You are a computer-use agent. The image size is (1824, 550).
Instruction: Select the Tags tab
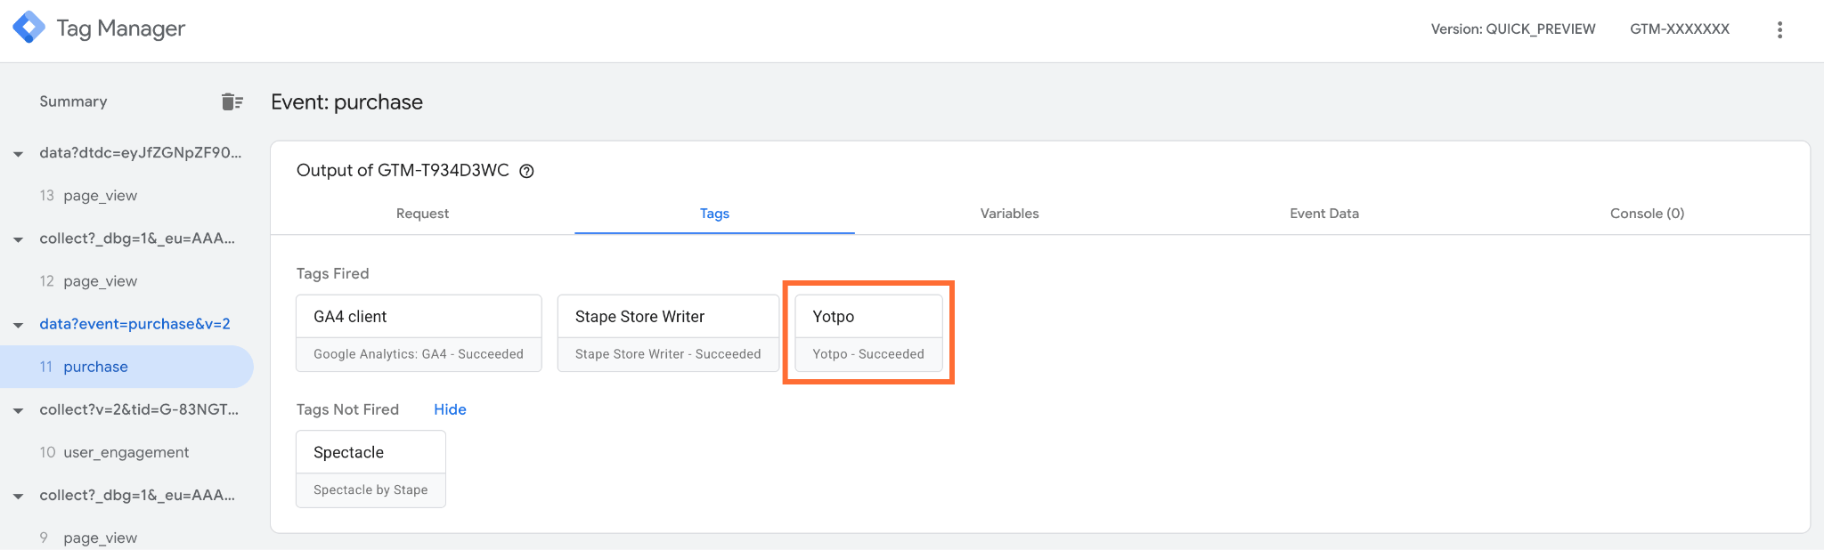(714, 214)
